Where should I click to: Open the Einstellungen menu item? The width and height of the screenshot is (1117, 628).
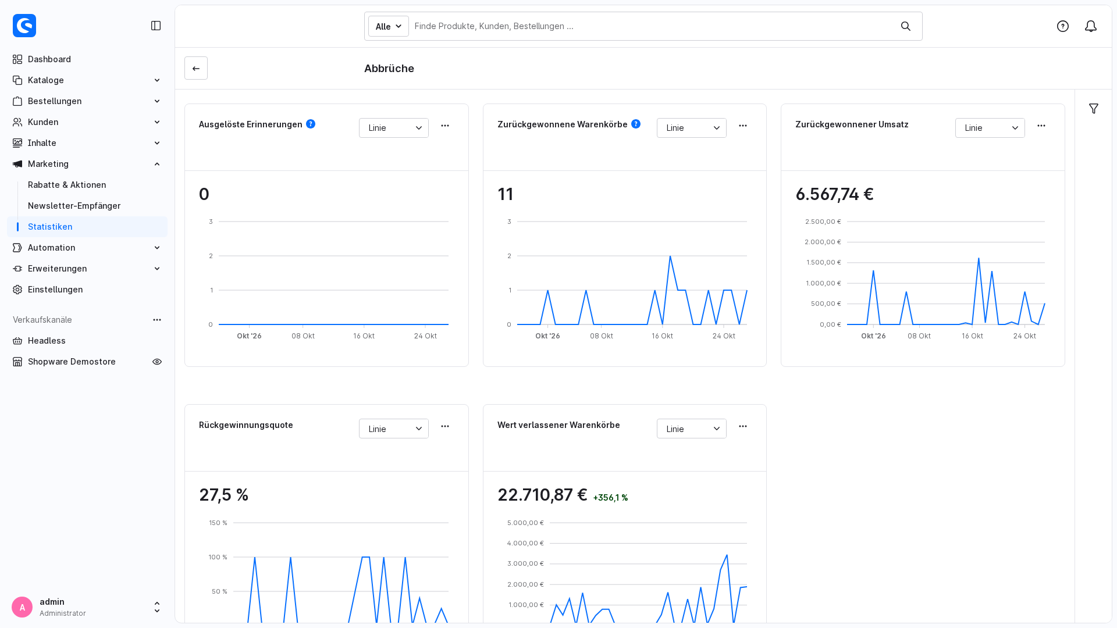pos(87,290)
